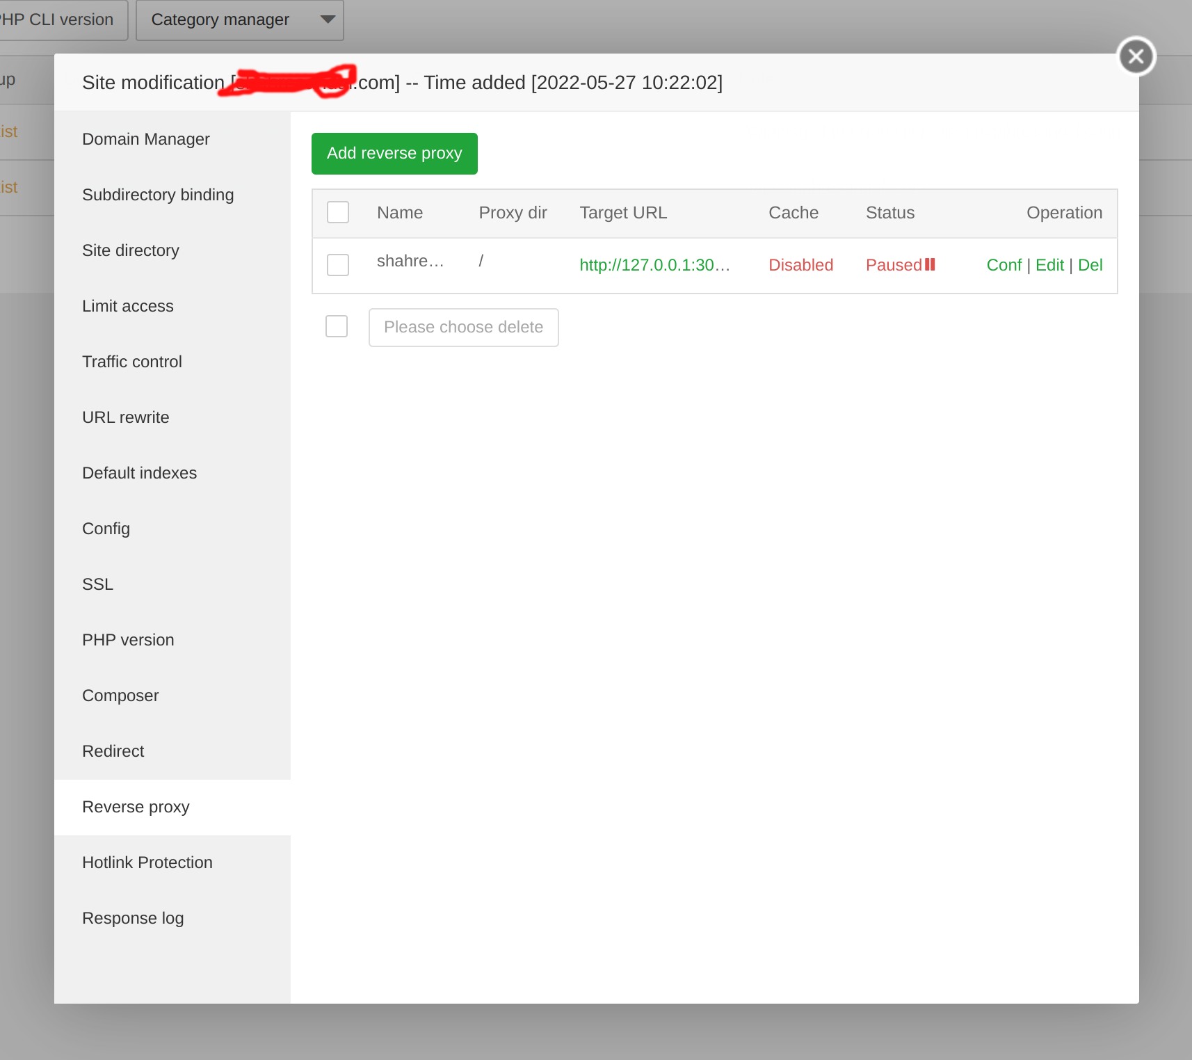Go to the Response log section
This screenshot has height=1060, width=1192.
coord(133,917)
